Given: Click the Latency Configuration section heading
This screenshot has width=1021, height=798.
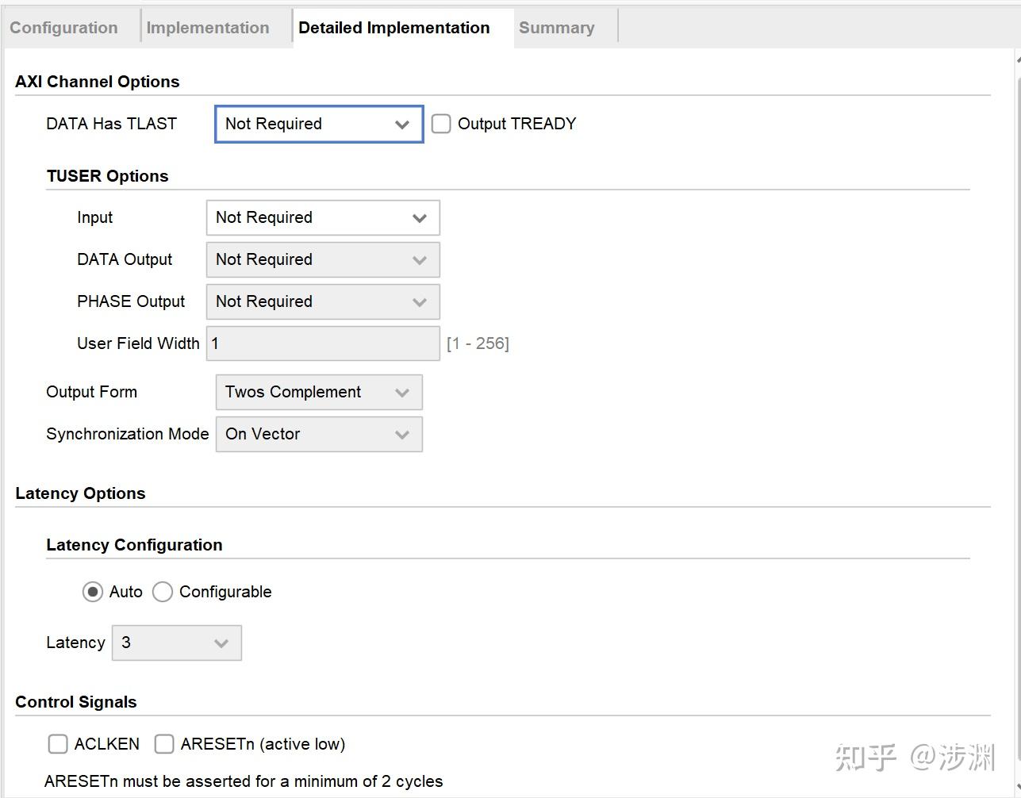Looking at the screenshot, I should (x=134, y=545).
